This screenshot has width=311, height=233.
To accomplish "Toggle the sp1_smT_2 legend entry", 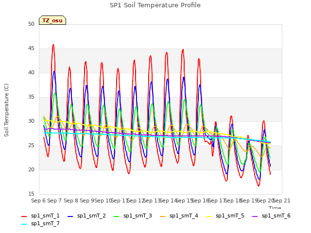I will (x=86, y=216).
